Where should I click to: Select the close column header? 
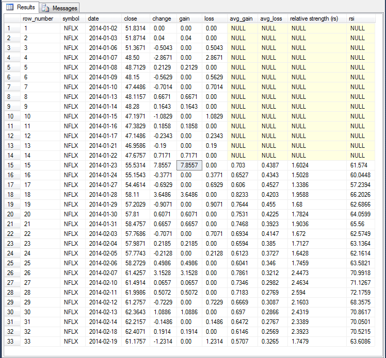136,19
